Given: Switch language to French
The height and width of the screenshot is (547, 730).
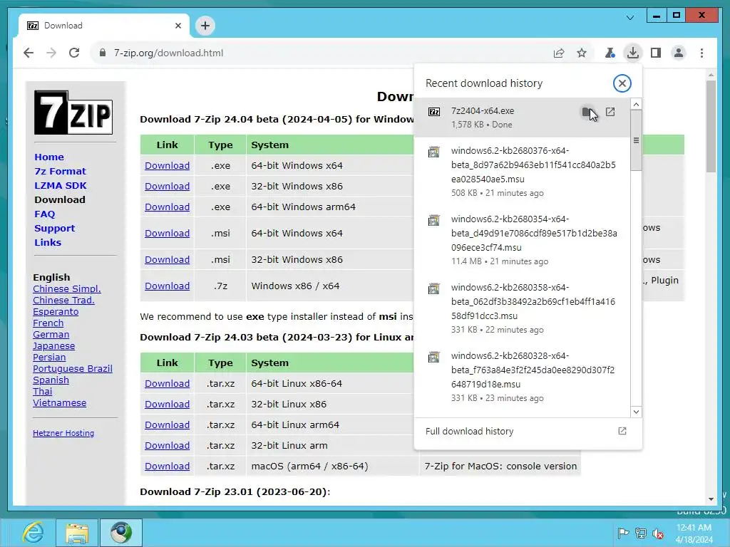Looking at the screenshot, I should coord(48,323).
